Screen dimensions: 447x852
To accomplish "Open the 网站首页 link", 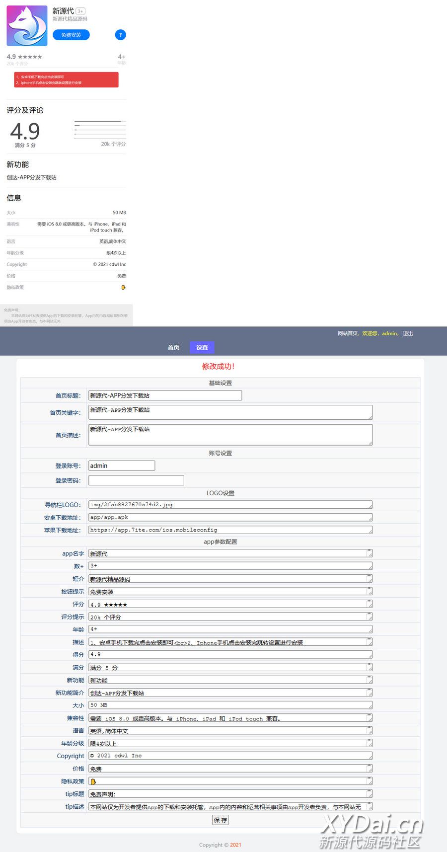I will (348, 333).
